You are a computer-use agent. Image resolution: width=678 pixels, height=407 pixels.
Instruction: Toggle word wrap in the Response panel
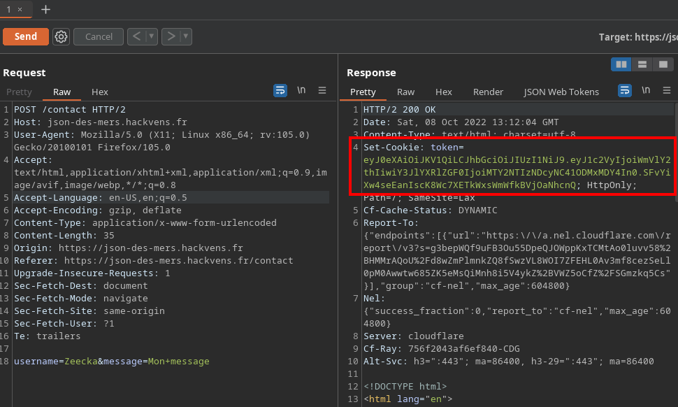point(625,90)
